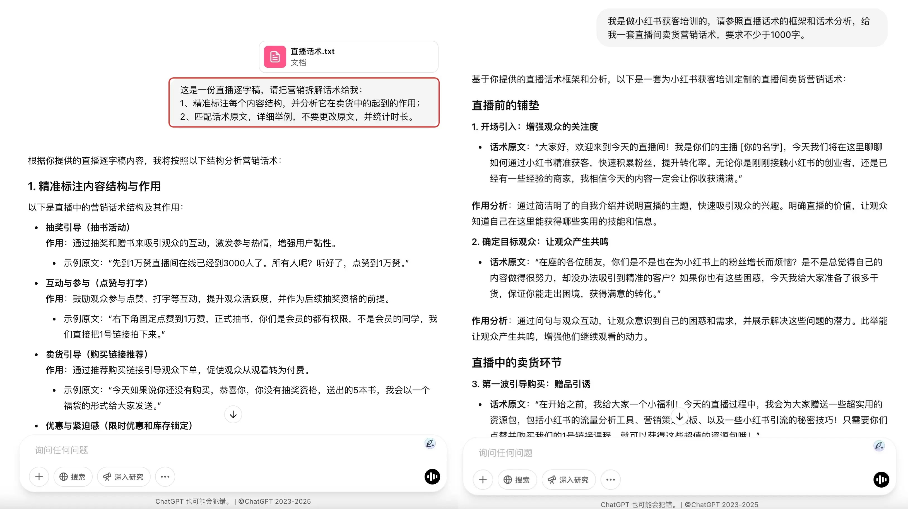This screenshot has width=908, height=509.
Task: Click the plus icon in the left composer
Action: coord(39,477)
